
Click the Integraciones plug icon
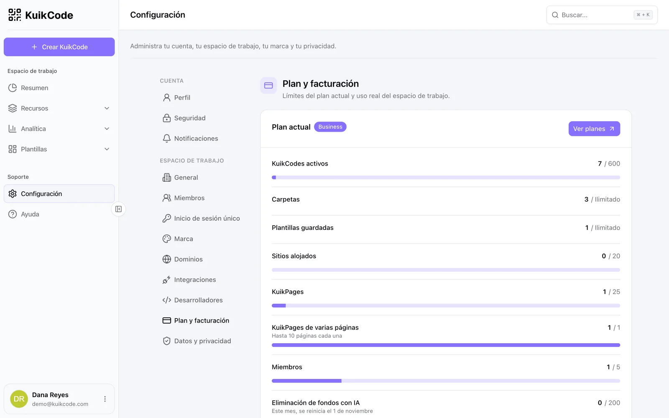(167, 280)
